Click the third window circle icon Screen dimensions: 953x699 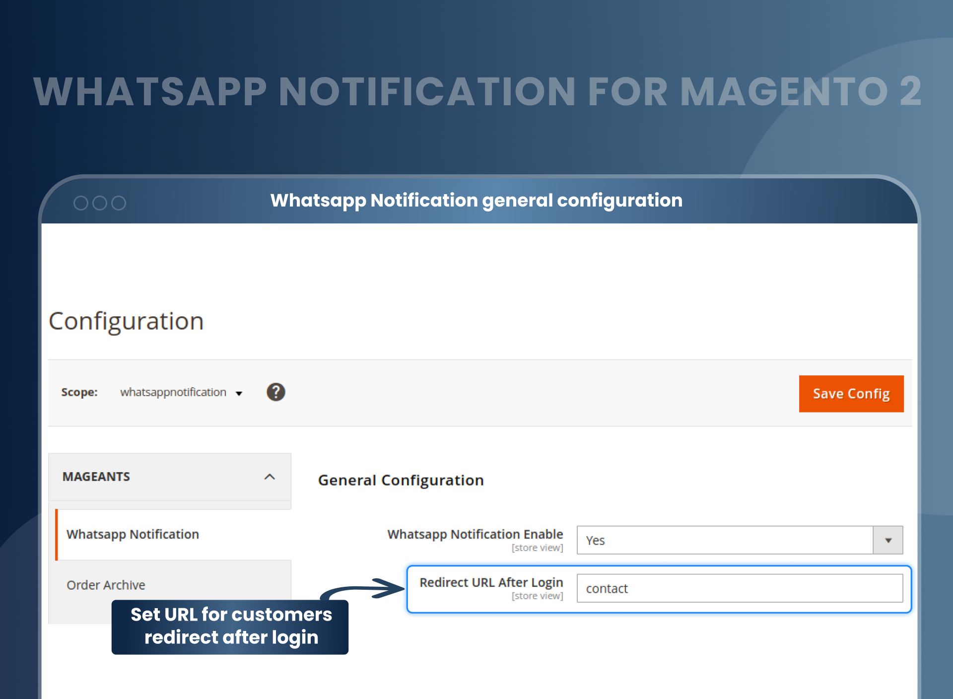119,203
